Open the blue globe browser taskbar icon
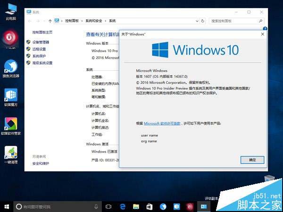The height and width of the screenshot is (212, 283). point(163,207)
